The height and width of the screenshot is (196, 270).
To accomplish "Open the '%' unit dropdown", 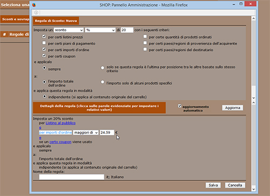I will pyautogui.click(x=100, y=30).
